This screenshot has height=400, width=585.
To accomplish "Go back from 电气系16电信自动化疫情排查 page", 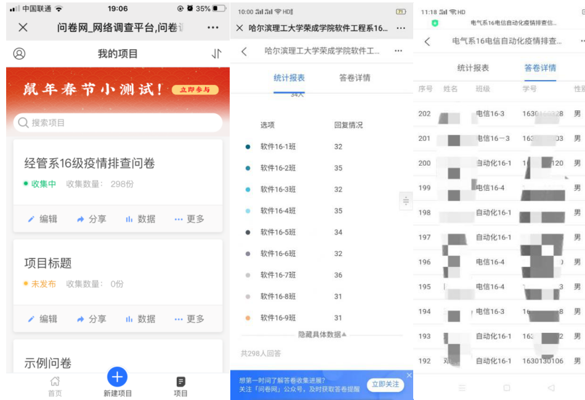I will [x=427, y=41].
